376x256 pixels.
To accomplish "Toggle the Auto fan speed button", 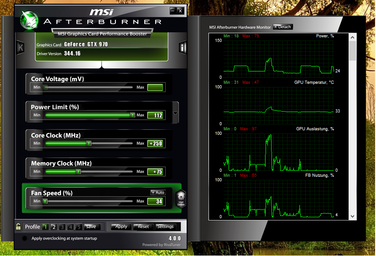I will coord(157,192).
